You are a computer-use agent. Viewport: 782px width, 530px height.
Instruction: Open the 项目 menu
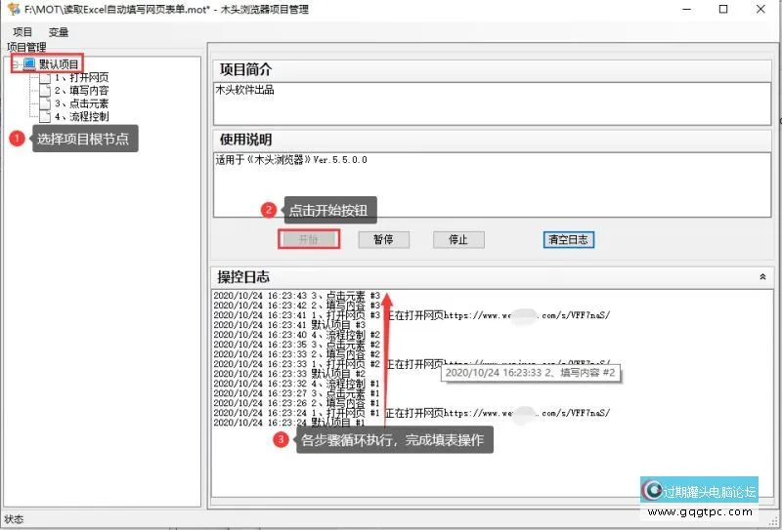22,32
